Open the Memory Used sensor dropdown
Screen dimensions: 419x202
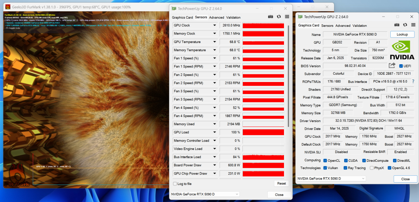[x=214, y=124]
